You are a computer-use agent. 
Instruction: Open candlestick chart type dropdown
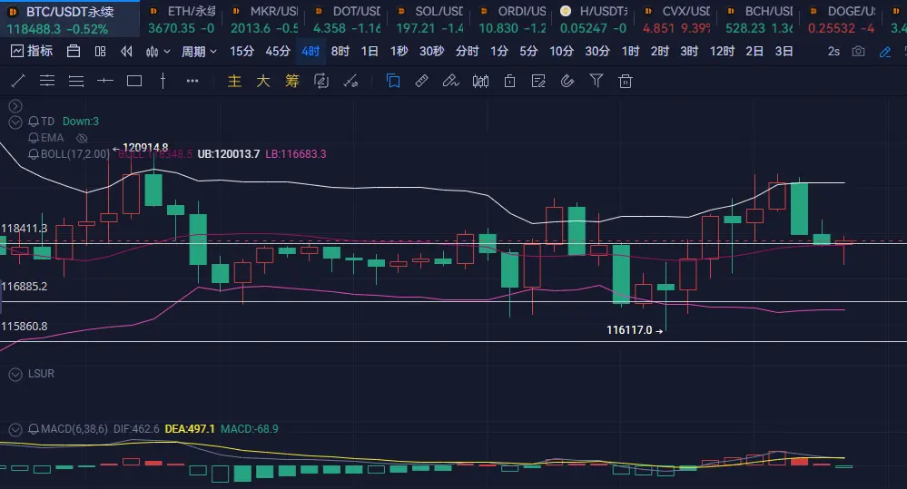coord(158,52)
